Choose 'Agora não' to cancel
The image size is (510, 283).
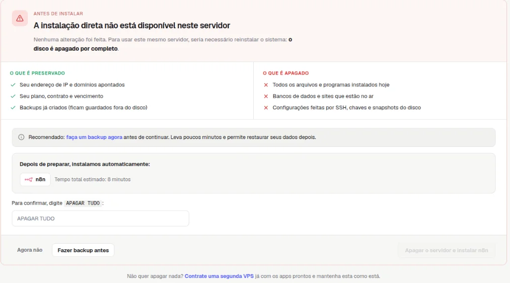(x=30, y=250)
